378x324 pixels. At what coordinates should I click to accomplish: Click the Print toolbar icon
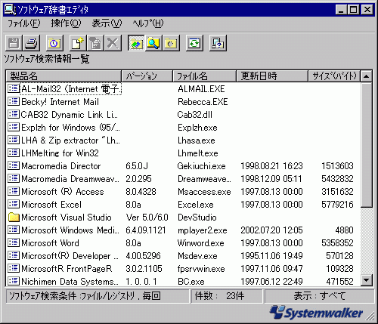pos(31,43)
